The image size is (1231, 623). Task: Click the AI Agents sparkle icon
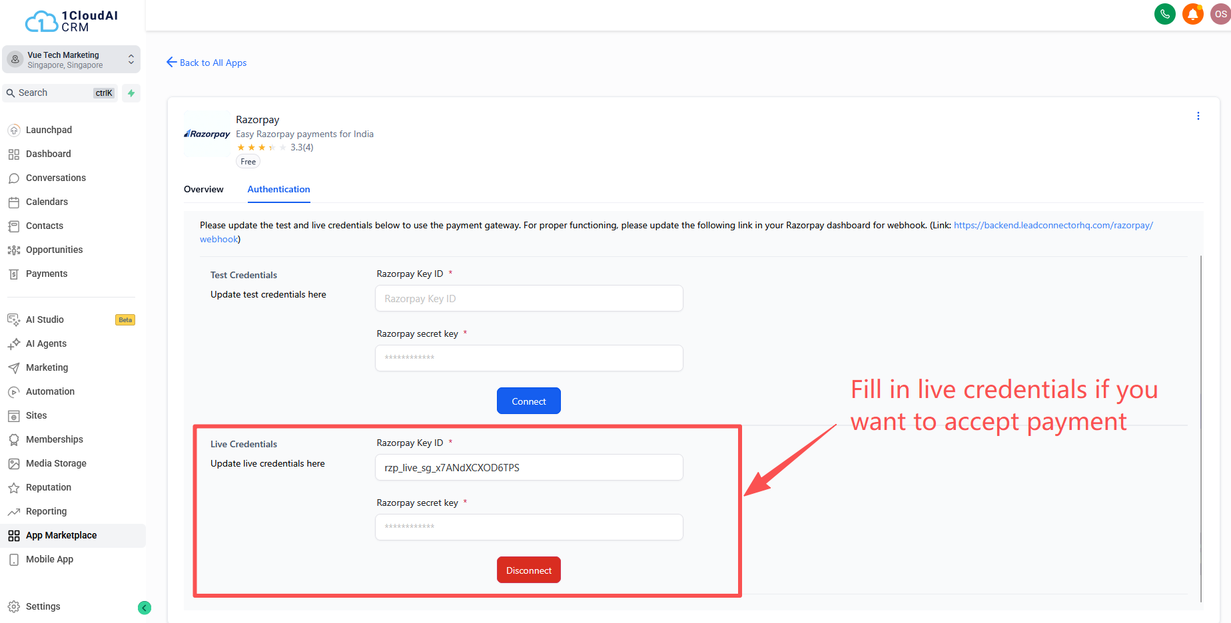pos(14,343)
